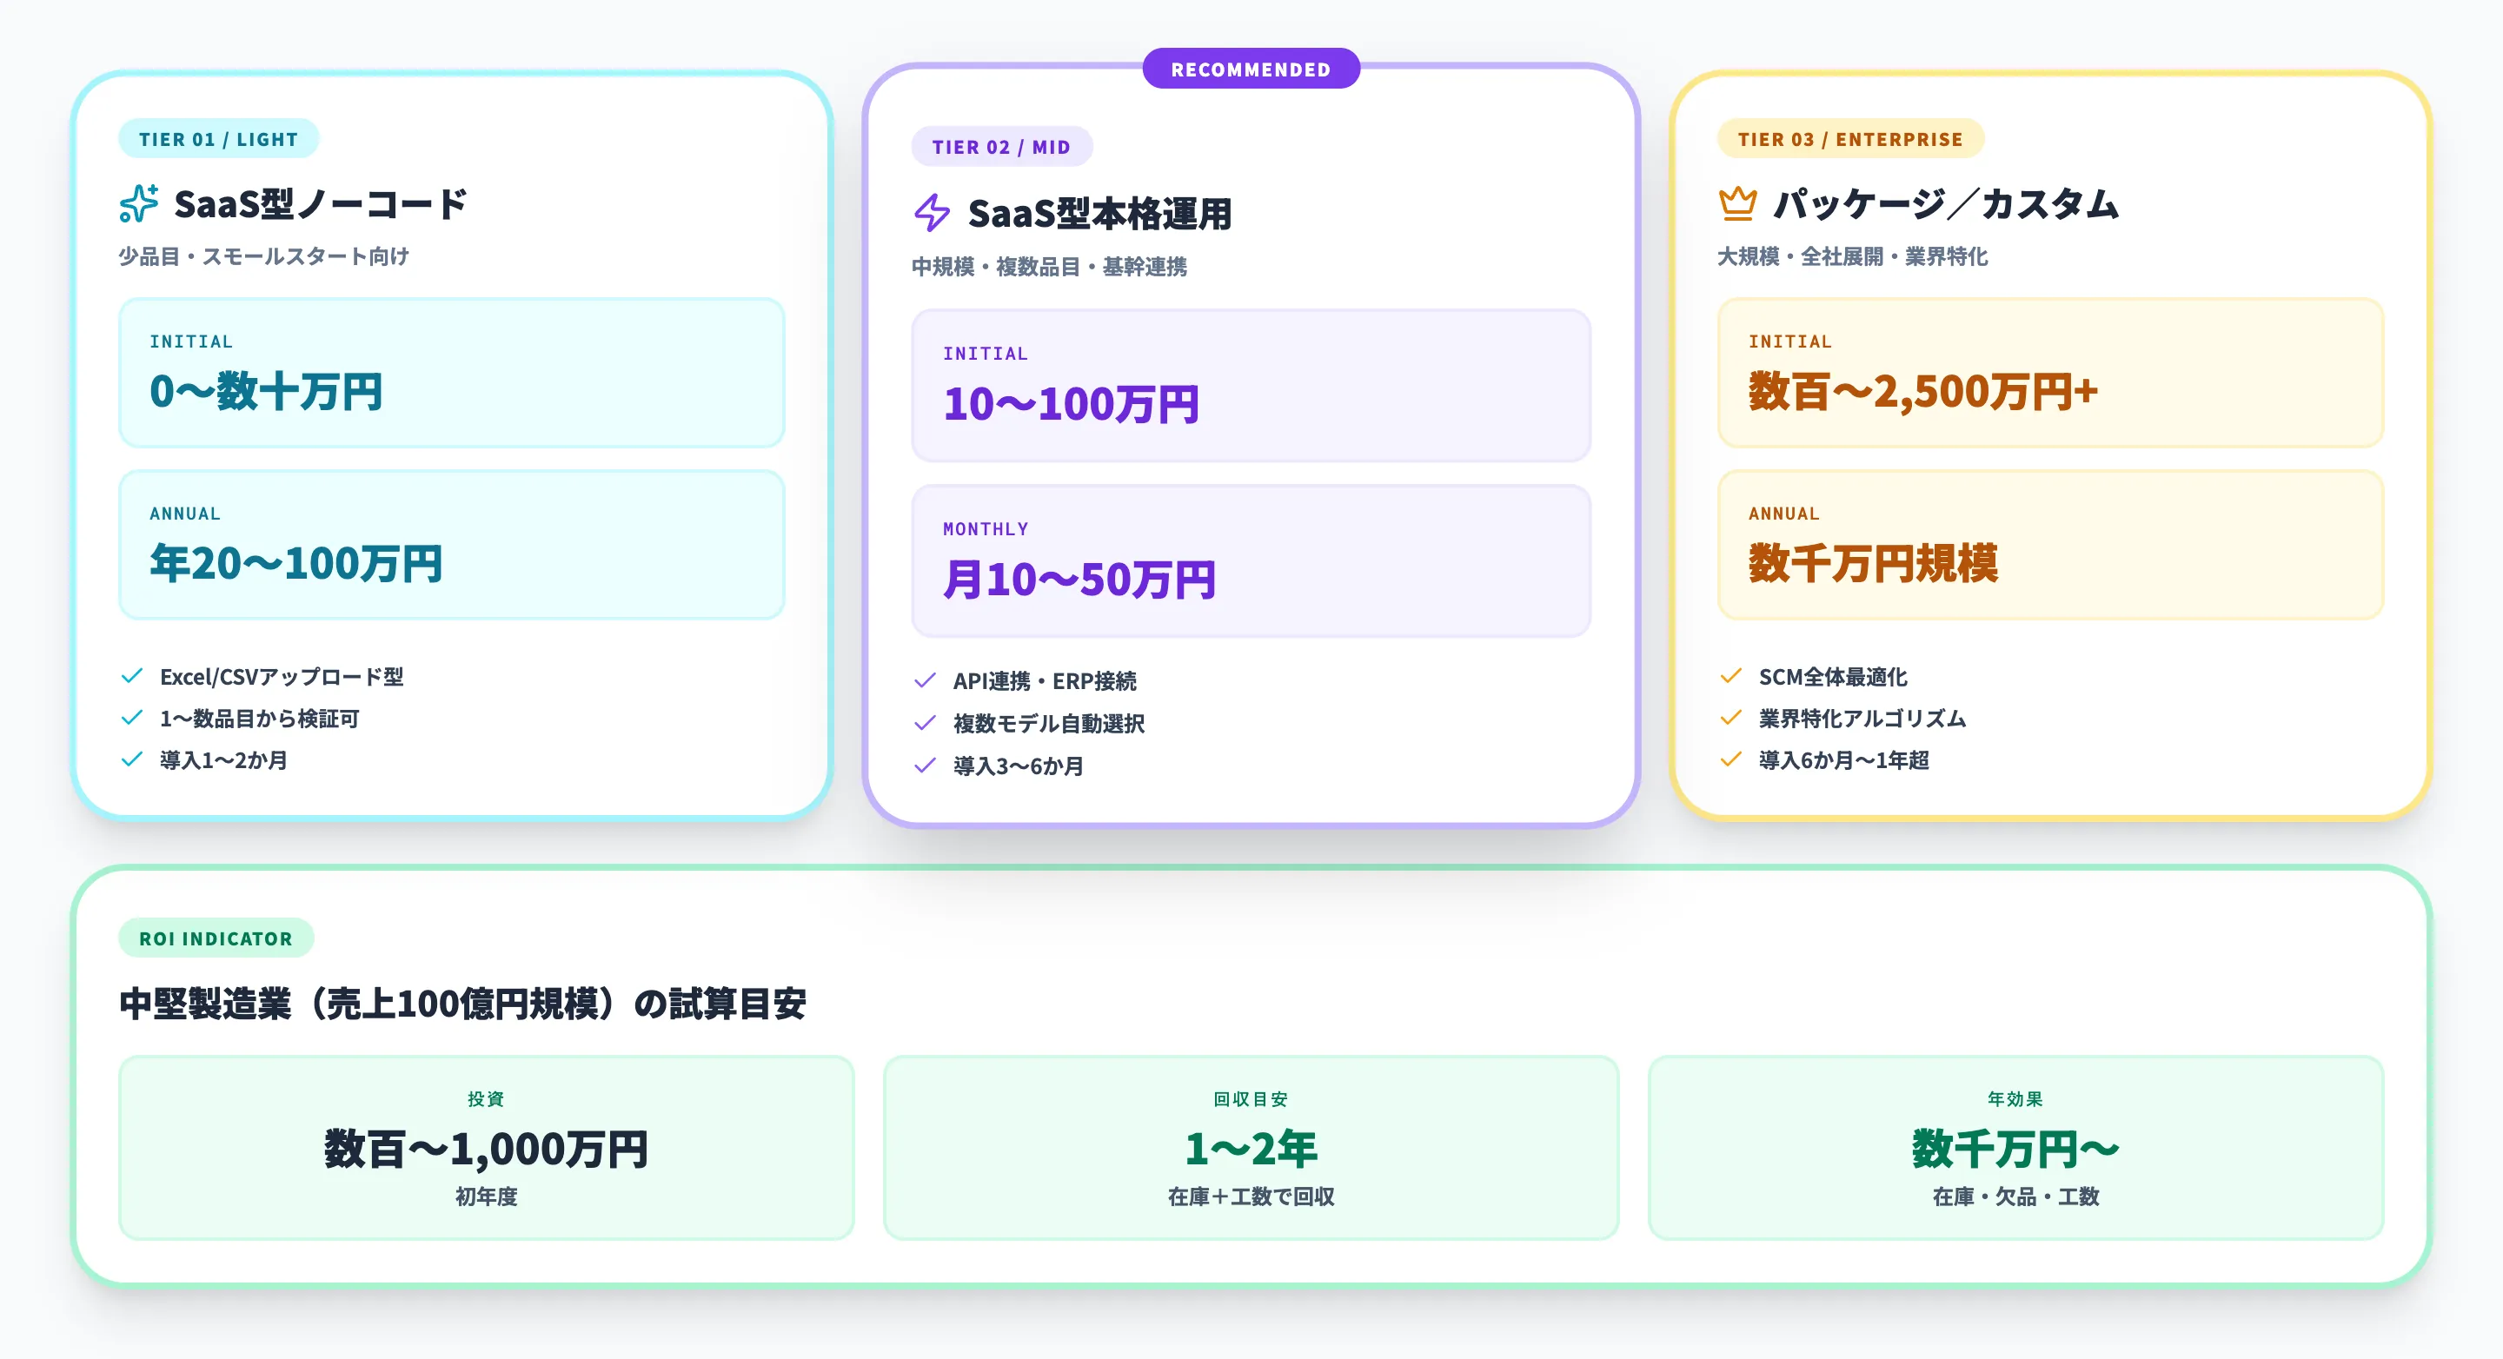Click the checkmark next to 導入6か月〜1年超
This screenshot has width=2503, height=1359.
pos(1730,761)
